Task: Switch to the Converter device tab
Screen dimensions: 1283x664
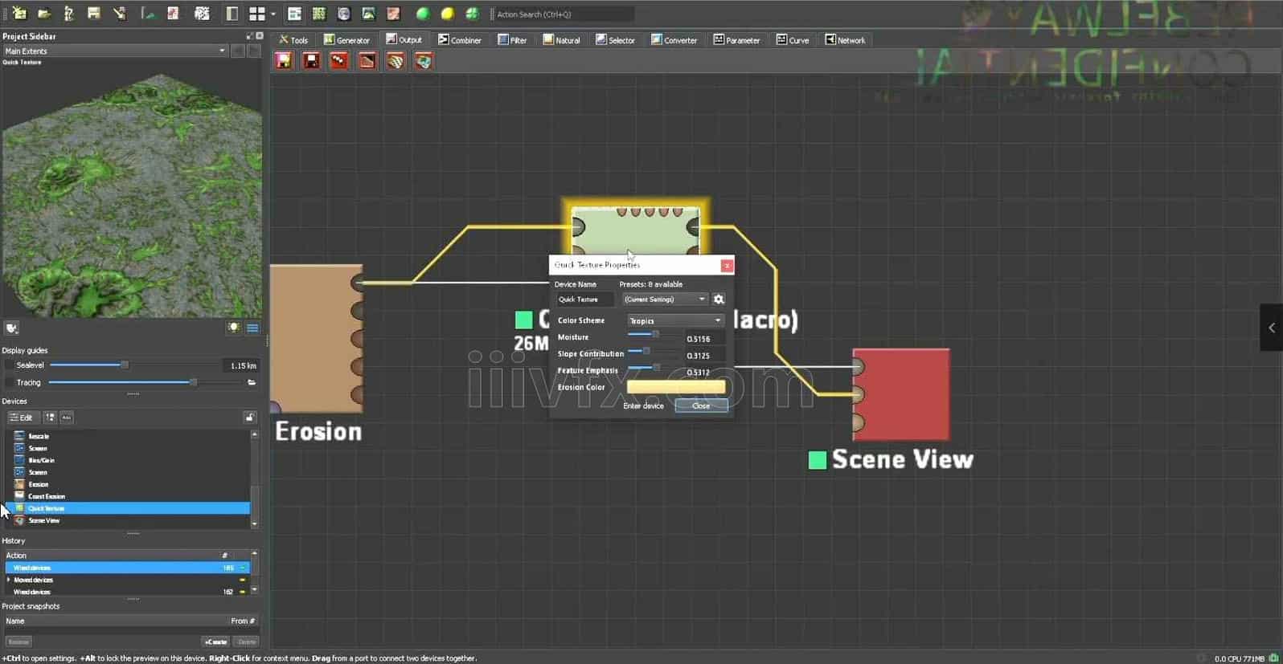Action: point(674,39)
